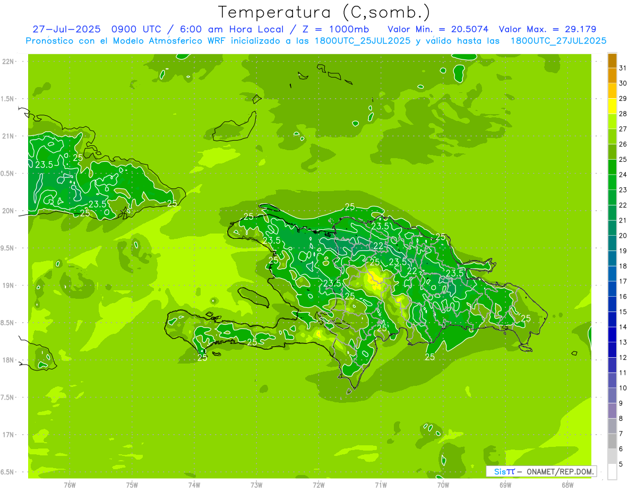Image resolution: width=637 pixels, height=492 pixels.
Task: Pick the blue legend band between 15 and 16
Action: coord(612,304)
